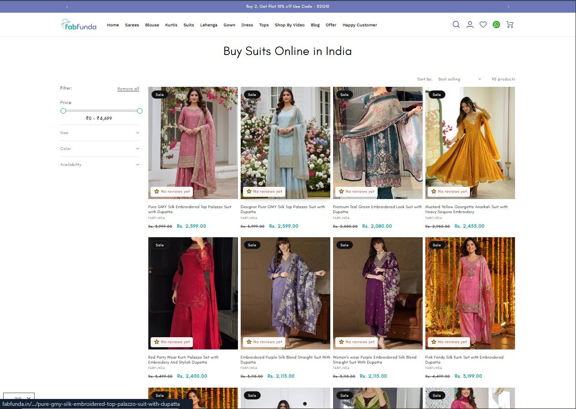
Task: Expand the Availability filter
Action: click(100, 165)
